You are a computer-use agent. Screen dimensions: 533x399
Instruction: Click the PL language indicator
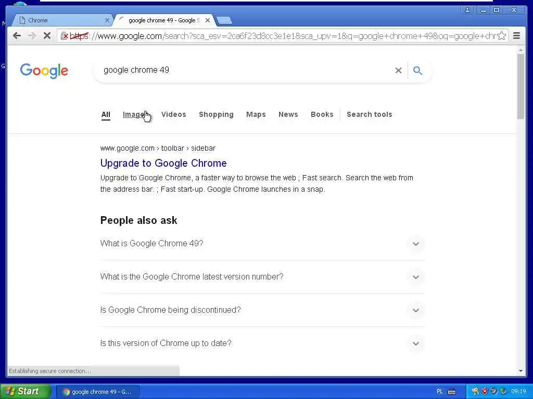[x=439, y=392]
